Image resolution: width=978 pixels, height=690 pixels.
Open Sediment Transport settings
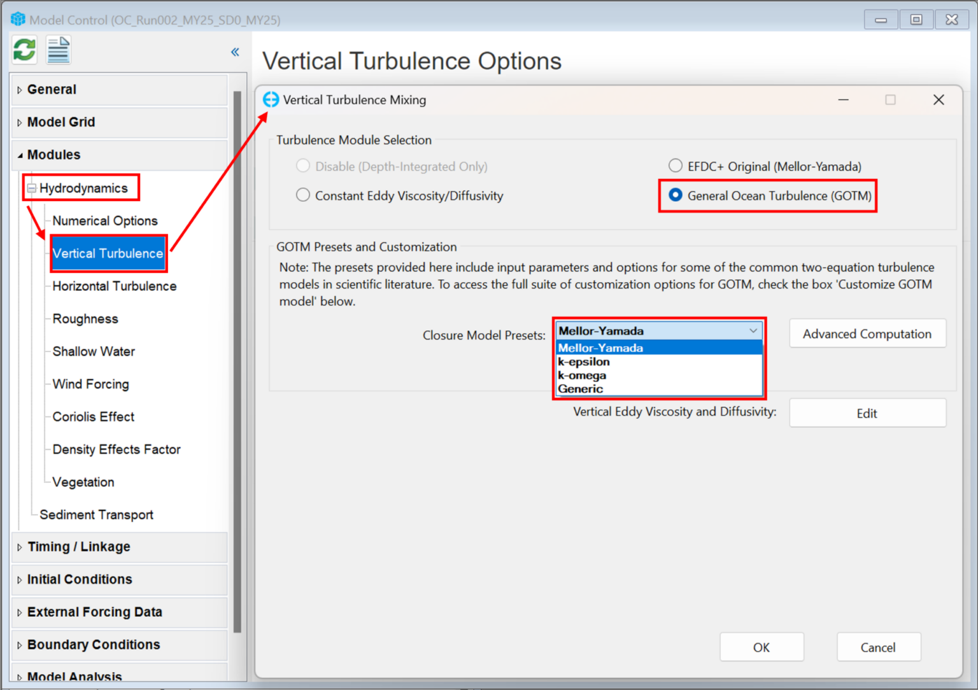(x=96, y=514)
